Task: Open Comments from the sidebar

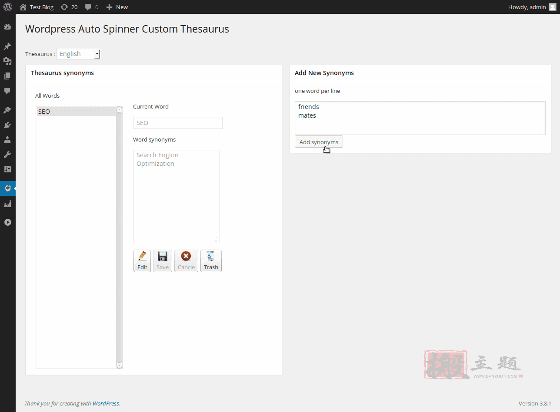Action: click(7, 91)
